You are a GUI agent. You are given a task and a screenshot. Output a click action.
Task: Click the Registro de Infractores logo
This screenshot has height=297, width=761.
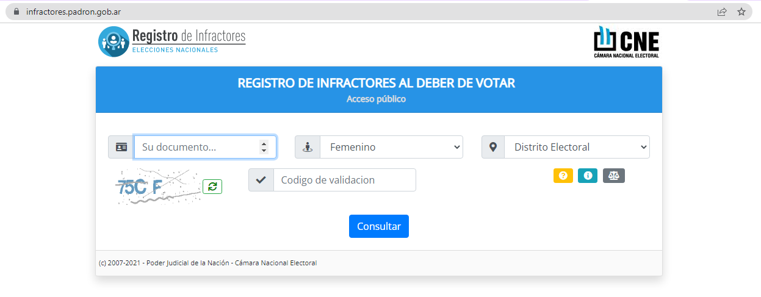pyautogui.click(x=172, y=41)
